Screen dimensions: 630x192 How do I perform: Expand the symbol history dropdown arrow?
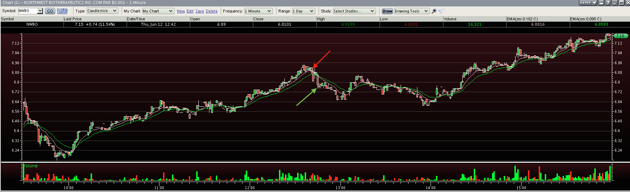tap(40, 11)
